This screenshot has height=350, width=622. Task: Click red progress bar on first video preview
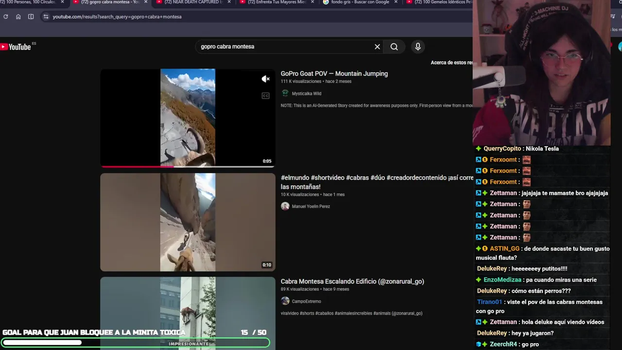pyautogui.click(x=137, y=166)
